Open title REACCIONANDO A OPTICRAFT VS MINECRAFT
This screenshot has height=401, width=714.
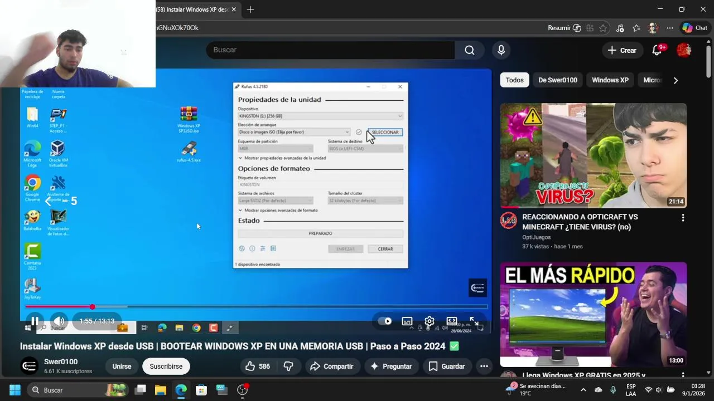click(x=580, y=222)
